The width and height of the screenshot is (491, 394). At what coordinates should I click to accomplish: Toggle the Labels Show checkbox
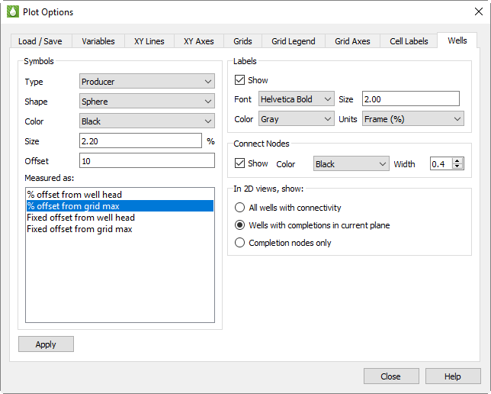point(240,80)
